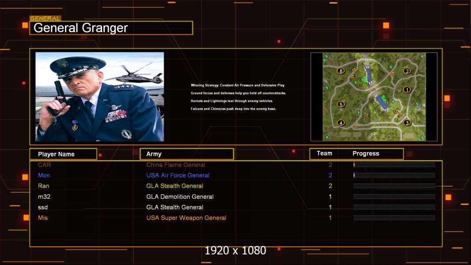Select player name Ran
Screen dimensions: 471x265
point(44,186)
